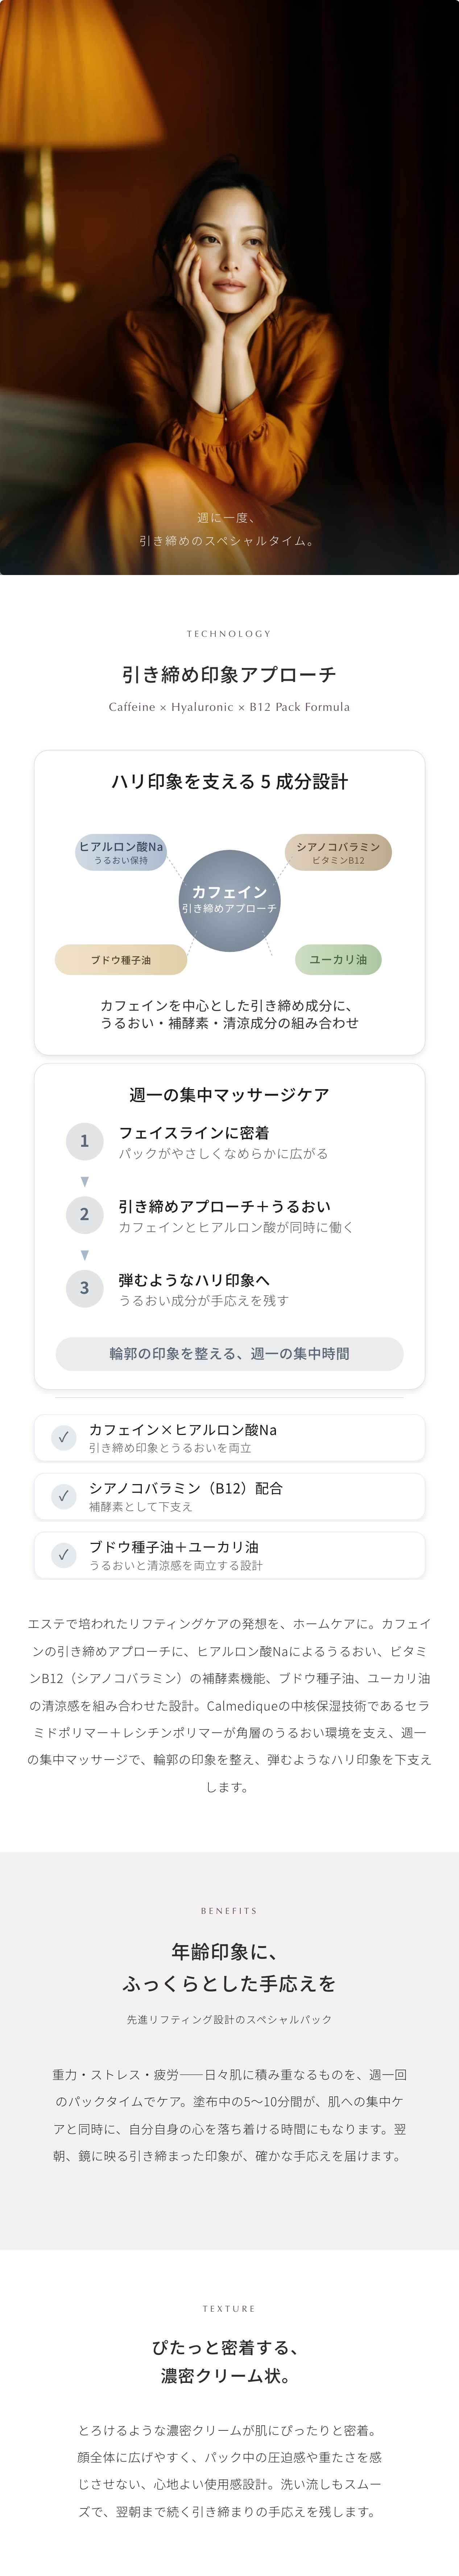Click step number 3 circle
This screenshot has height=2576, width=459.
tap(85, 1288)
